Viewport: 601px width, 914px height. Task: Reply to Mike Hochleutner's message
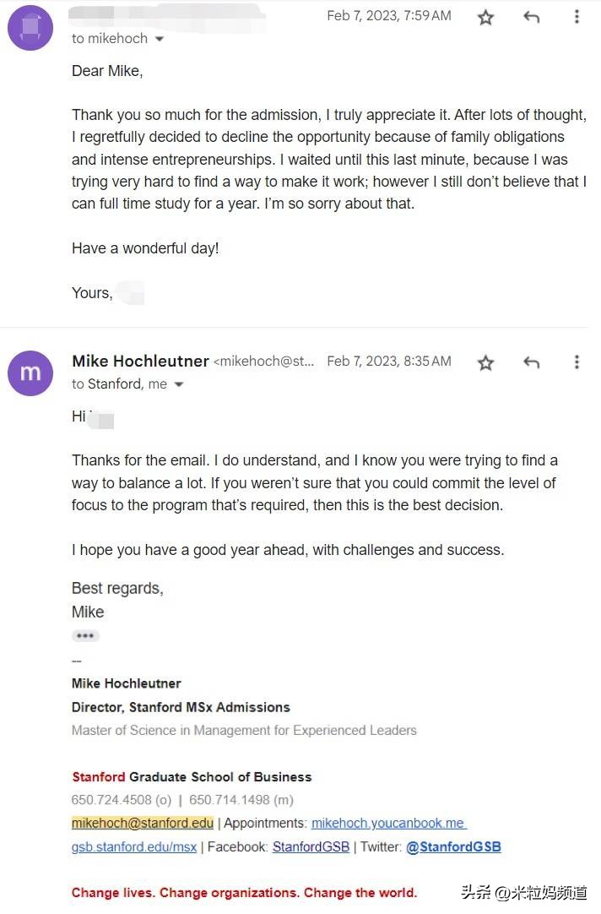[531, 362]
